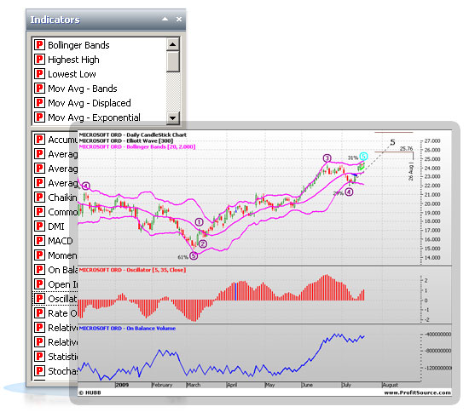
Task: Click scroll up arrow in upper indicators list
Action: coord(172,44)
